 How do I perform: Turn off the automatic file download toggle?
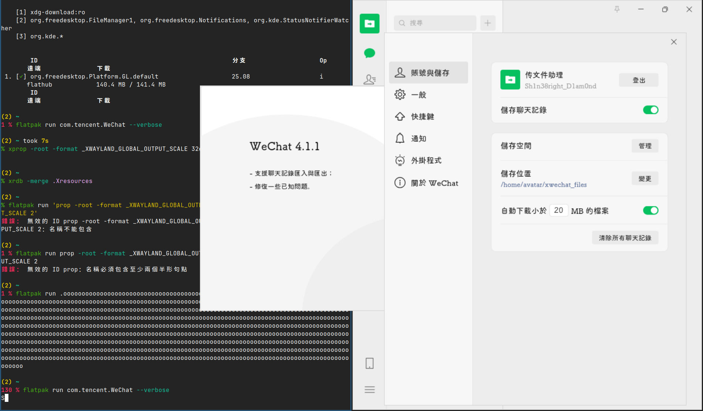click(x=651, y=210)
